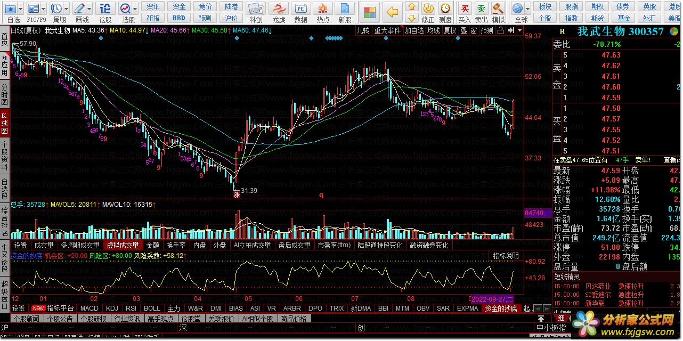This screenshot has width=683, height=341.
Task: Switch to the KDJ indicator tab
Action: tap(112, 308)
